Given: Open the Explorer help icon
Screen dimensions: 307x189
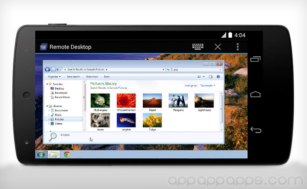Looking at the screenshot, I should [x=218, y=77].
